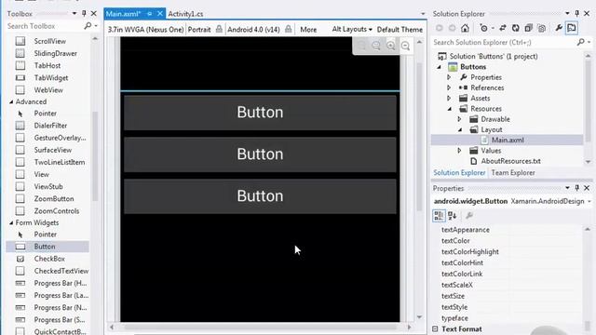The width and height of the screenshot is (596, 335).
Task: Open Solution Explorer window position dropdown
Action: click(567, 14)
